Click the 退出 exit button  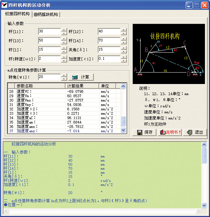pyautogui.click(x=195, y=132)
